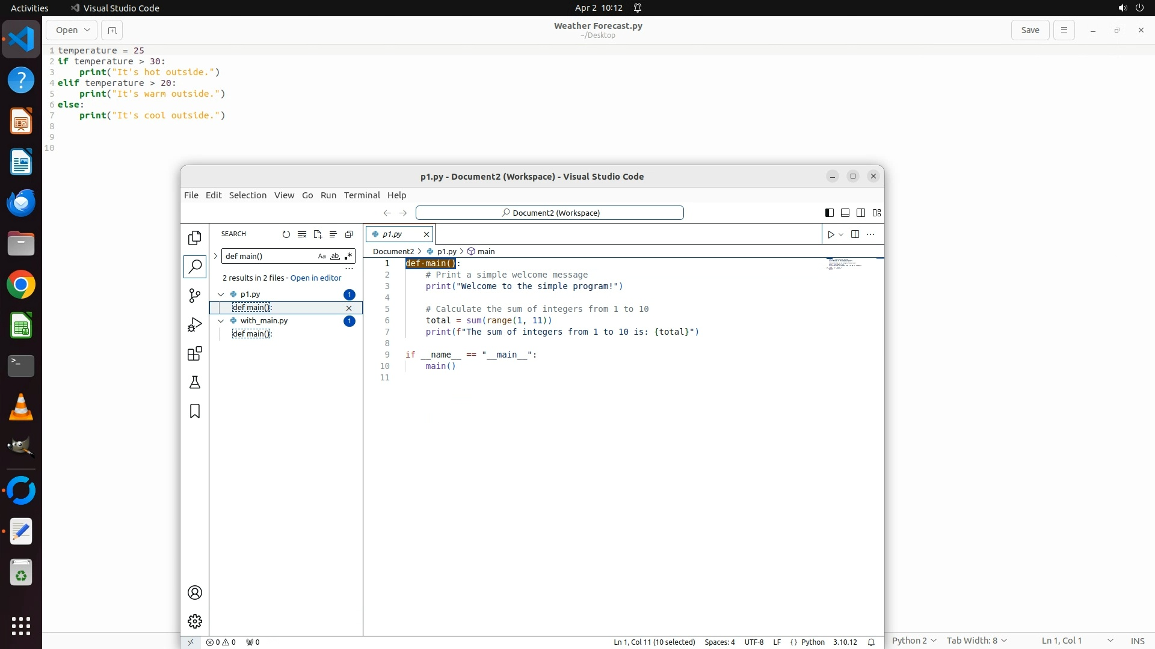Open the Selection menu
Viewport: 1155px width, 649px height.
pyautogui.click(x=247, y=195)
